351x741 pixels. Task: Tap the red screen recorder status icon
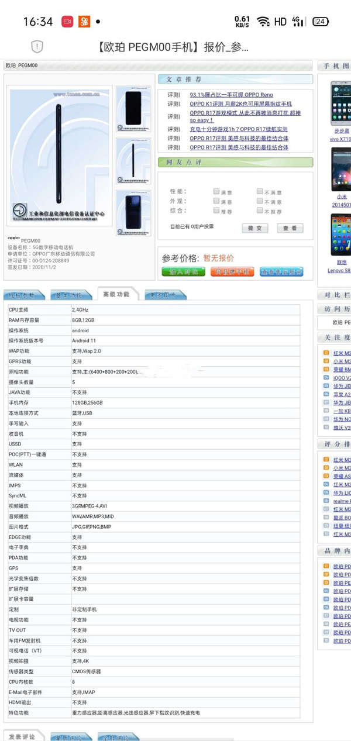67,22
